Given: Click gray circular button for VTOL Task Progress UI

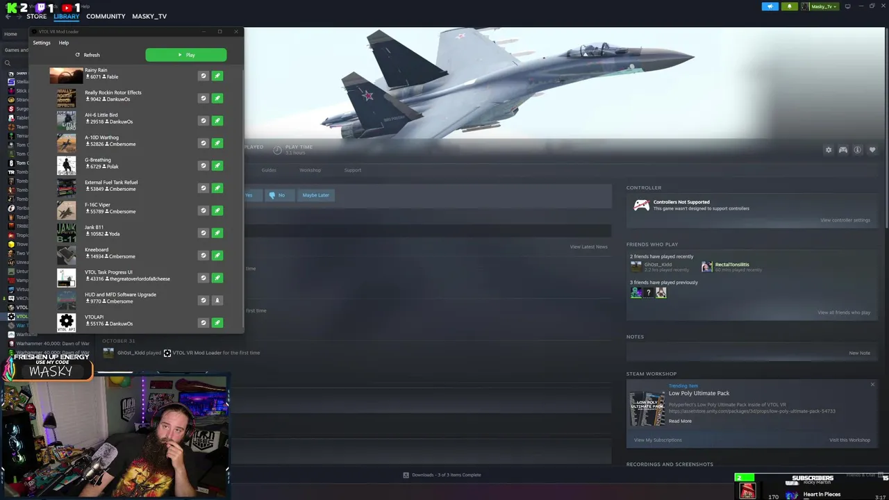Looking at the screenshot, I should click(x=203, y=278).
